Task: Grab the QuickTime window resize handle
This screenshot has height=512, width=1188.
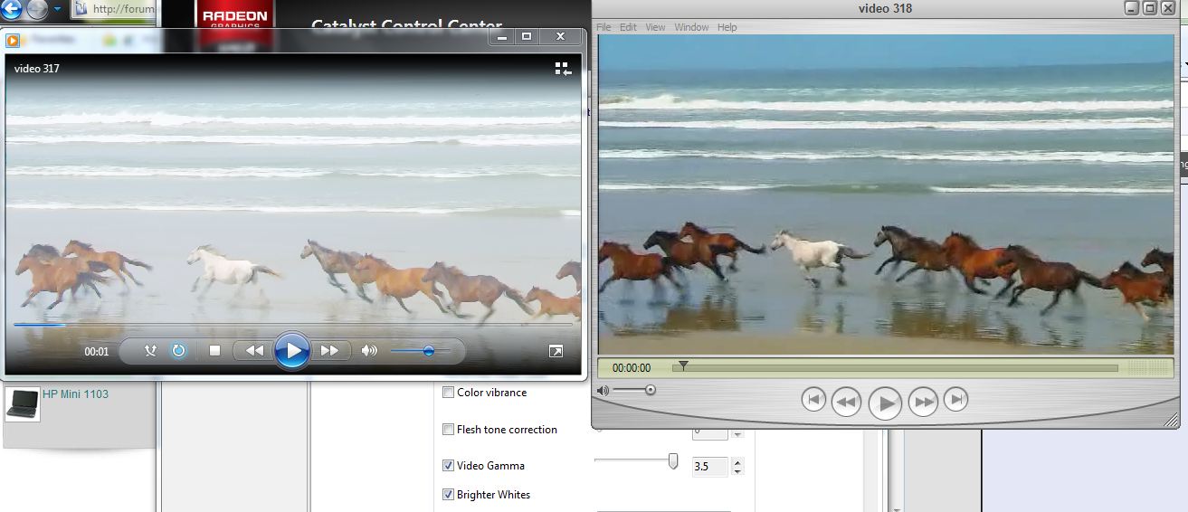Action: (1171, 420)
